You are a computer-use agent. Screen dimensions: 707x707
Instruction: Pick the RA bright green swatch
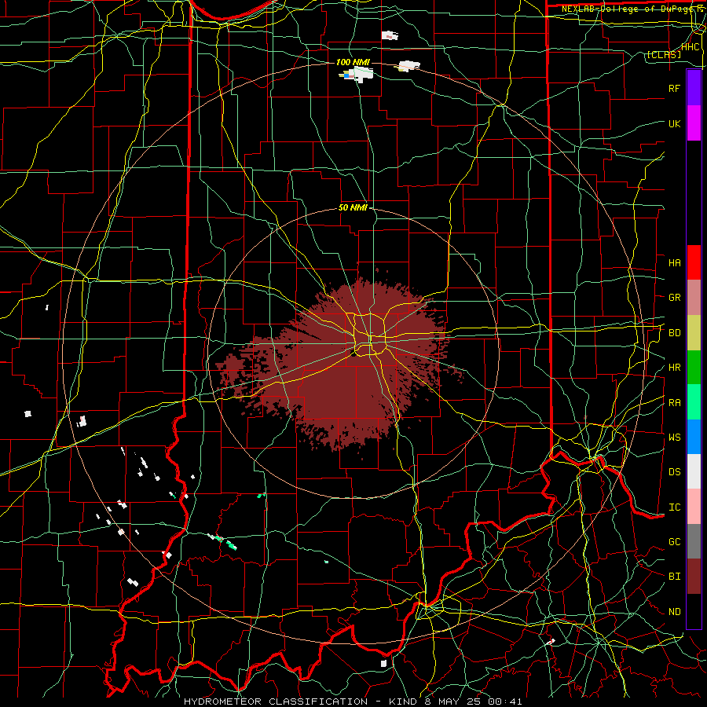point(694,402)
